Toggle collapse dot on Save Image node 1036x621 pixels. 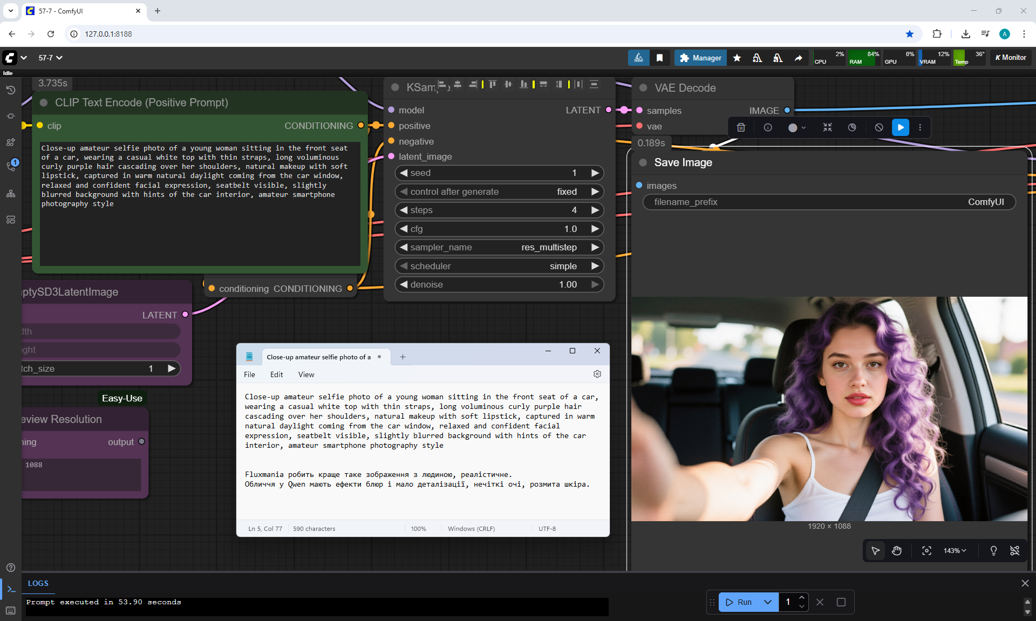(x=643, y=162)
